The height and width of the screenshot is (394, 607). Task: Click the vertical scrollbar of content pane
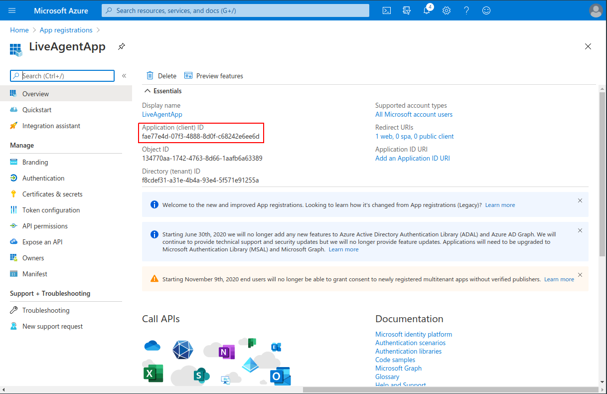[603, 175]
